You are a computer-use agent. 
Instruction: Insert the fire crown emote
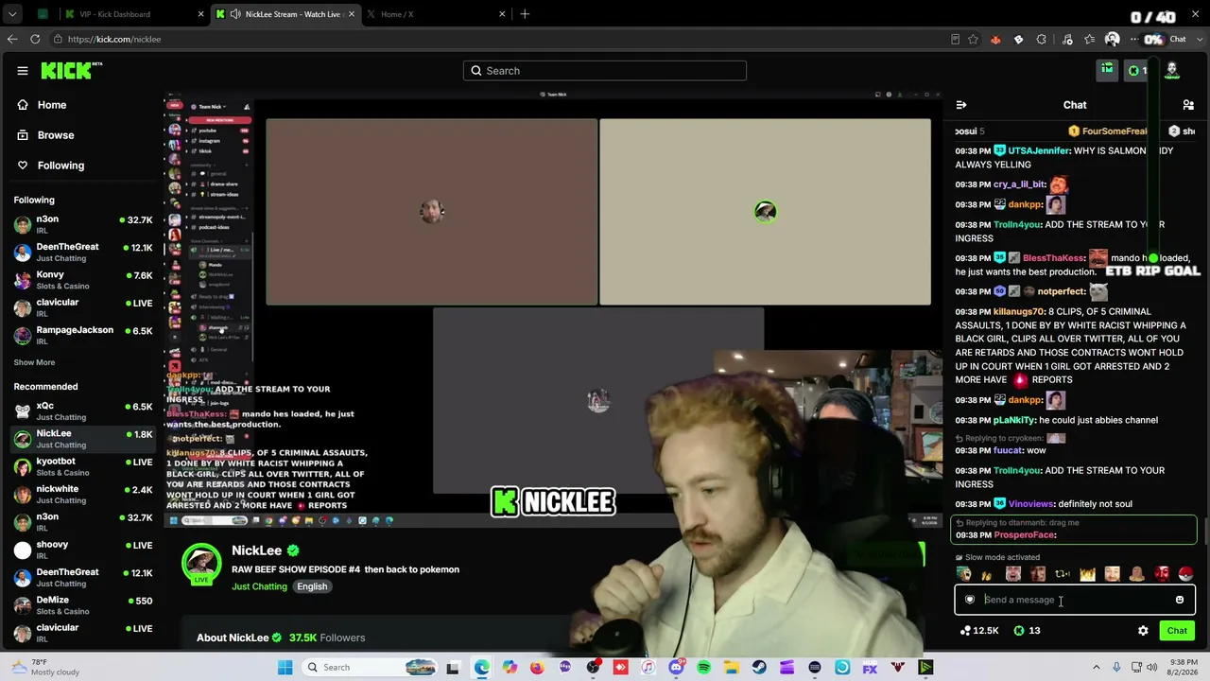[x=1087, y=574]
